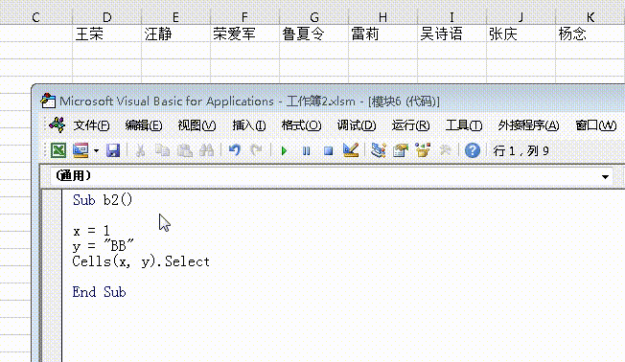This screenshot has width=625, height=362.
Task: Open the Insert object dropdown arrow
Action: pyautogui.click(x=96, y=151)
